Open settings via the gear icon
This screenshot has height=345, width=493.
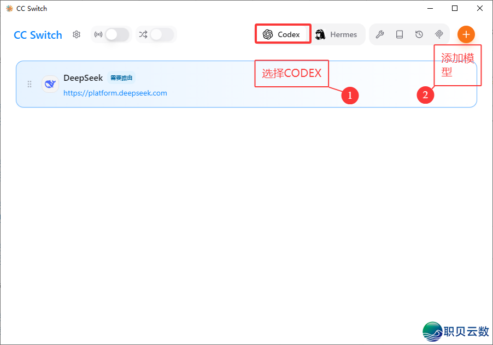pos(77,34)
